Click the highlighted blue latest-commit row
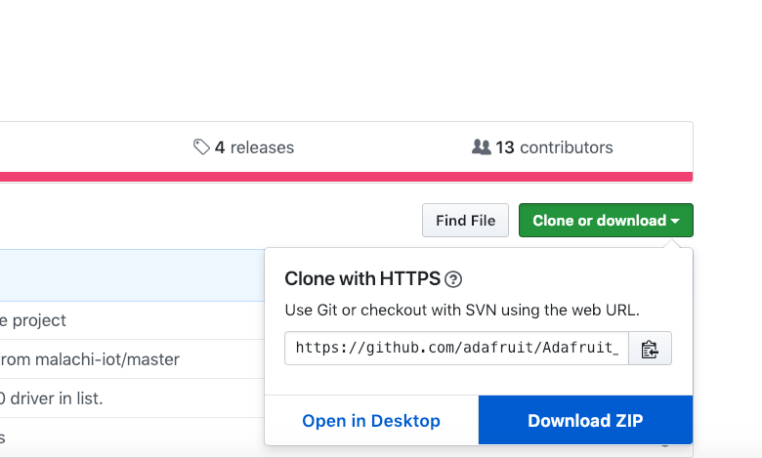Screen dimensions: 762x458 pyautogui.click(x=127, y=274)
